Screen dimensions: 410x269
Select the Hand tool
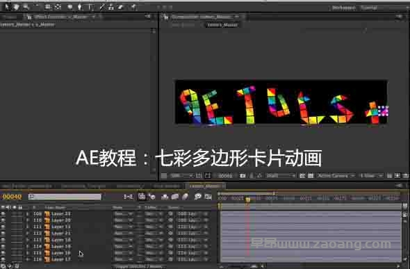pos(17,7)
